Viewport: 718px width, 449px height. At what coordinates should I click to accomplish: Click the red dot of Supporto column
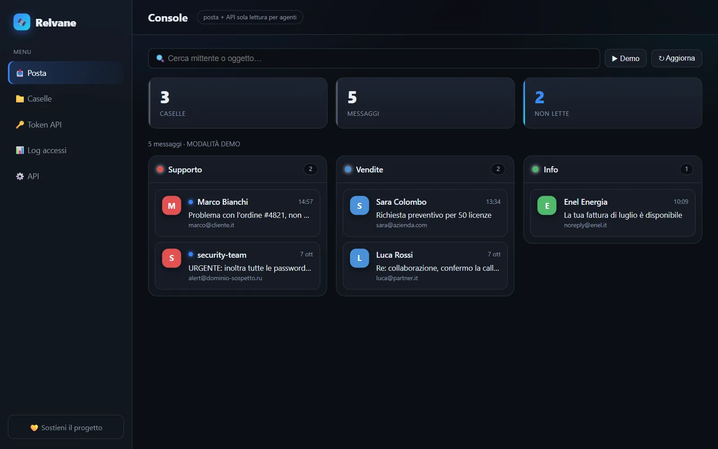pyautogui.click(x=160, y=169)
